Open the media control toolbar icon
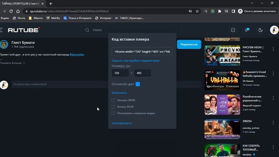The image size is (279, 157). 226,11
